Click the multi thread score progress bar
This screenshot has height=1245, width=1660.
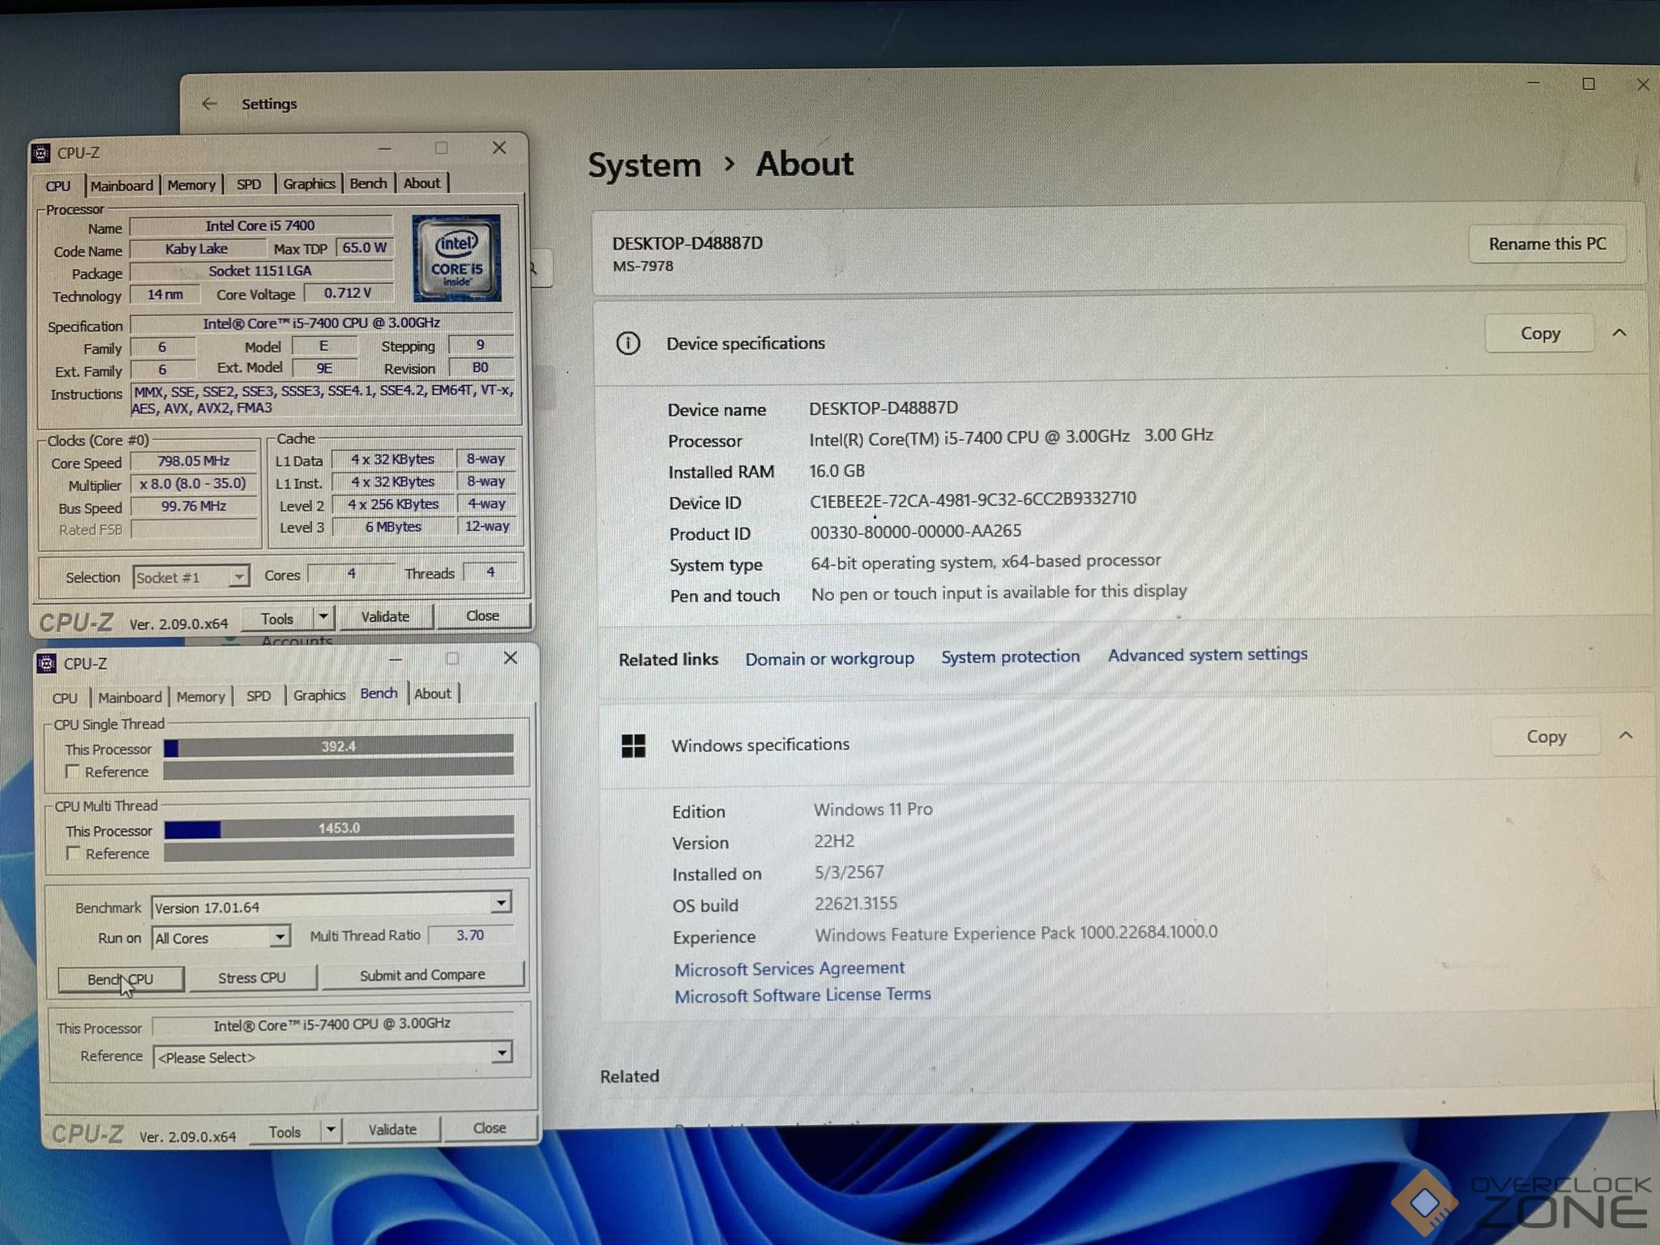pos(338,828)
